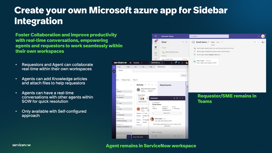Click the Resolution code field Fix Applied
Image resolution: width=272 pixels, height=153 pixels.
(124, 97)
